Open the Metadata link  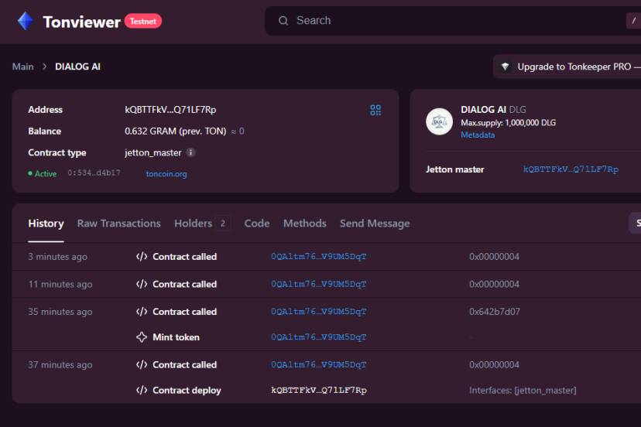(478, 135)
